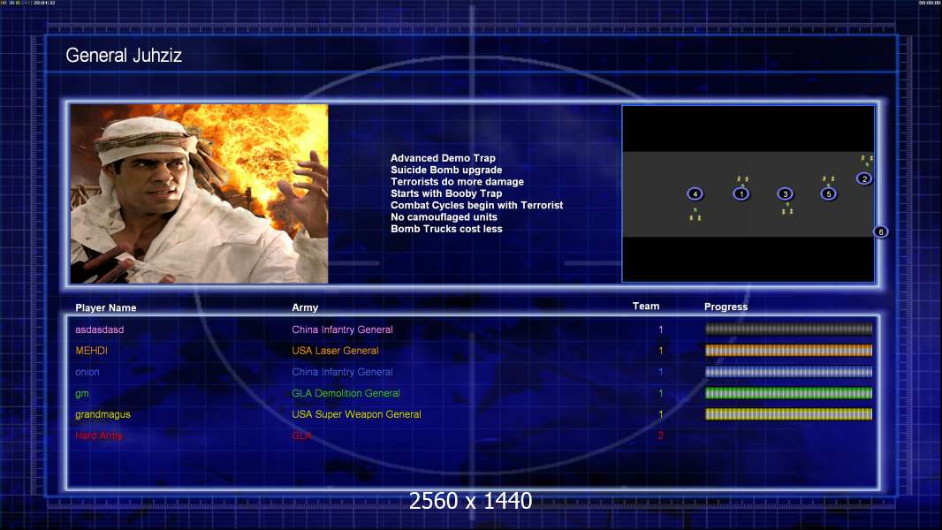
Task: Click Bomb Trucks cost less text
Action: (x=446, y=229)
